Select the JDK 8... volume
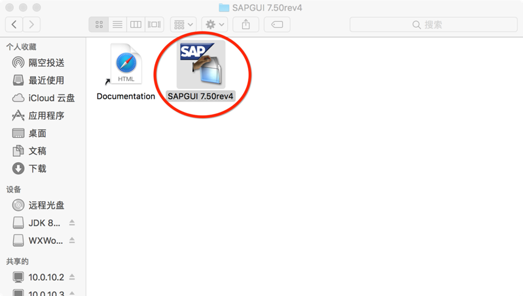The width and height of the screenshot is (523, 296). (37, 223)
